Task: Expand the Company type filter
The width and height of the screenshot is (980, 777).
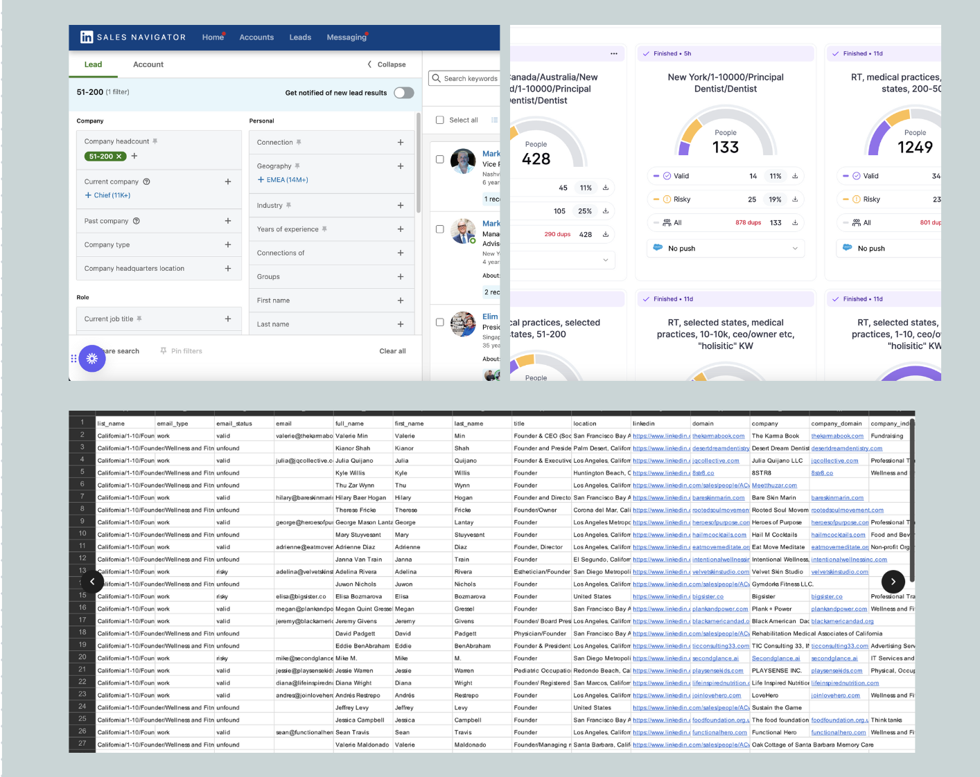Action: pyautogui.click(x=227, y=244)
